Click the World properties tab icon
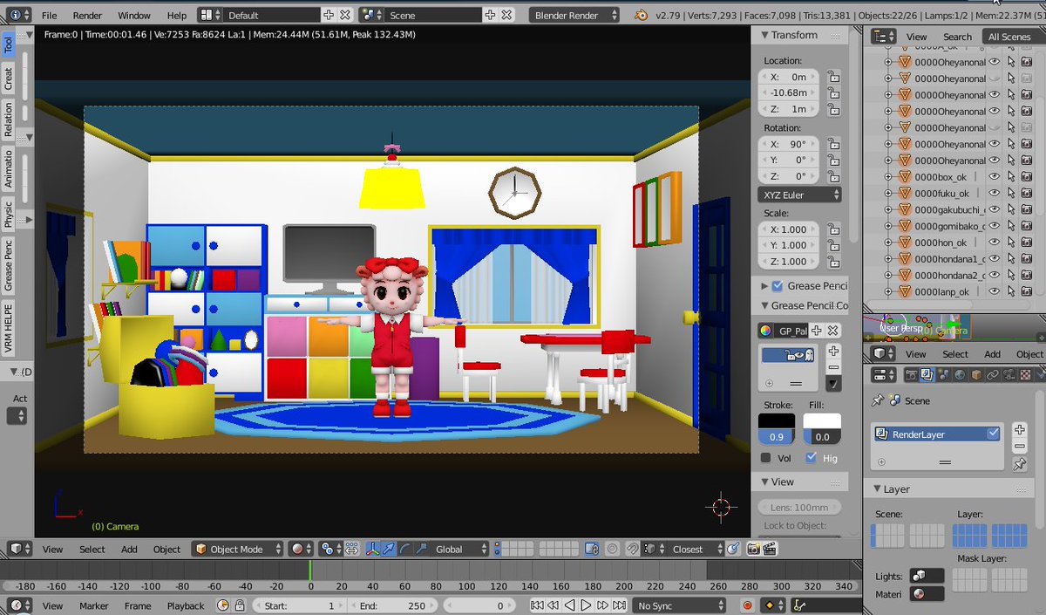 click(961, 375)
